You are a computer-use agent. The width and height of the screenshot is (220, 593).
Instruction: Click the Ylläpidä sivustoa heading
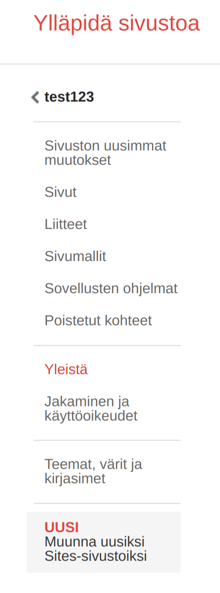pyautogui.click(x=116, y=24)
